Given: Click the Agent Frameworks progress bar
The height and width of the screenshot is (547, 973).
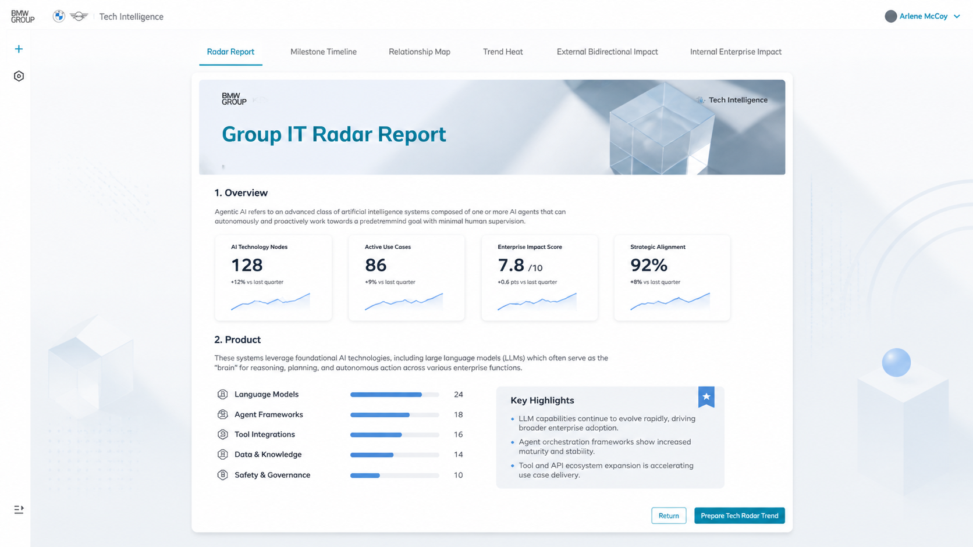Looking at the screenshot, I should coord(395,415).
